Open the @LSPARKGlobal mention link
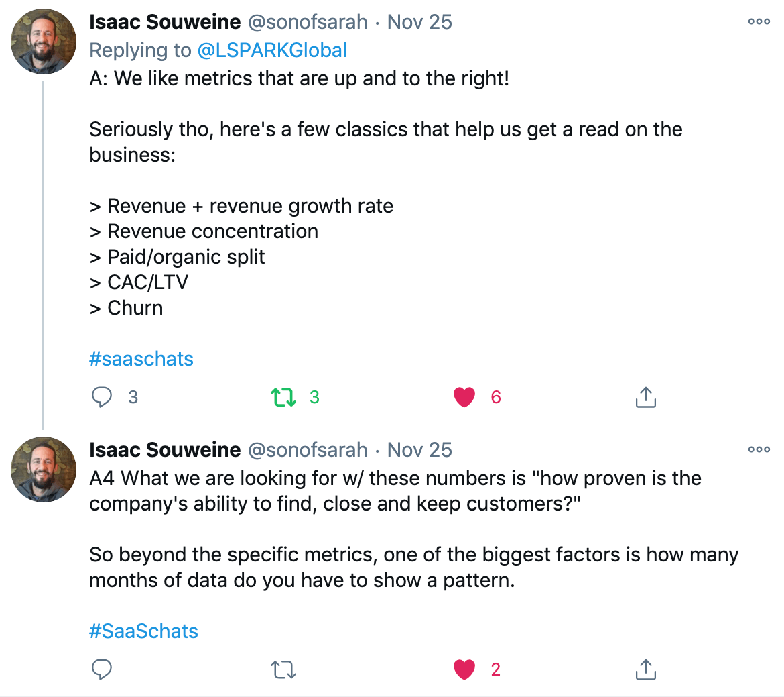This screenshot has height=697, width=784. point(272,50)
